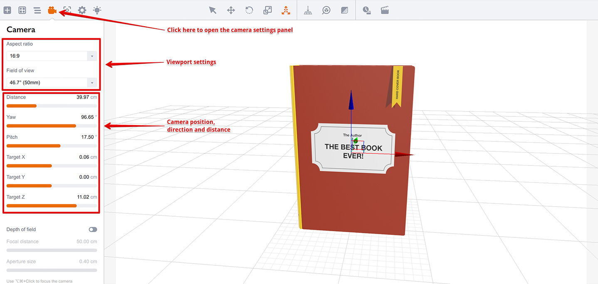This screenshot has width=598, height=284.
Task: Select the arrow pointer tool
Action: 213,10
